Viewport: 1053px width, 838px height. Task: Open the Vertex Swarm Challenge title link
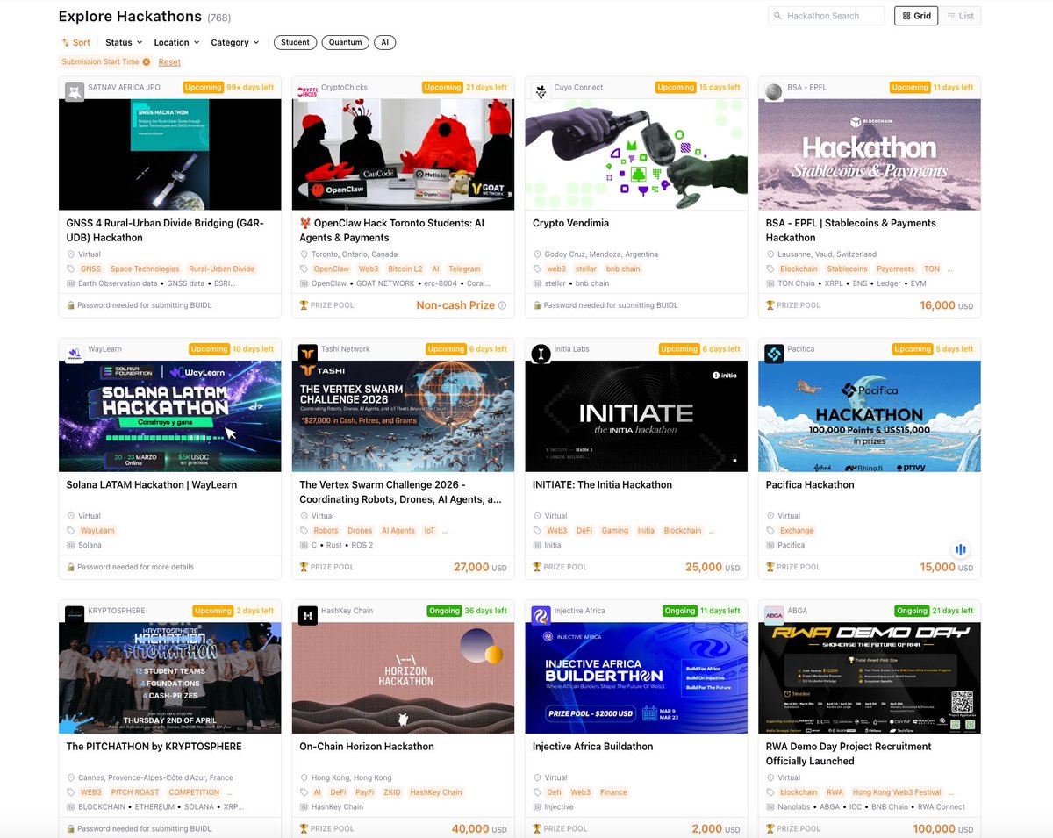[401, 491]
